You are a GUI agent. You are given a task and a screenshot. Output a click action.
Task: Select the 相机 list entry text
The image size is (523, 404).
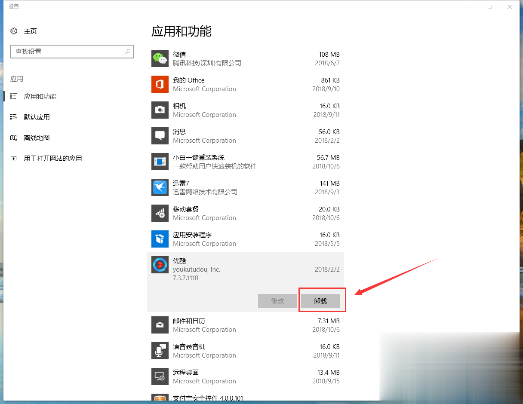pyautogui.click(x=179, y=106)
